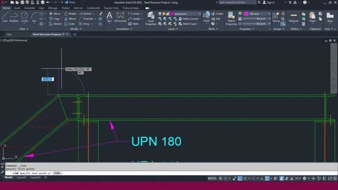Open the Manage ribbon tab
The height and width of the screenshot is (190, 338).
[53, 8]
